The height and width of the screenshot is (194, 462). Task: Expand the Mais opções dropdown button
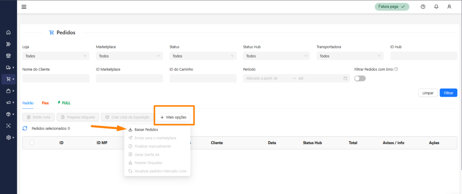click(x=173, y=117)
